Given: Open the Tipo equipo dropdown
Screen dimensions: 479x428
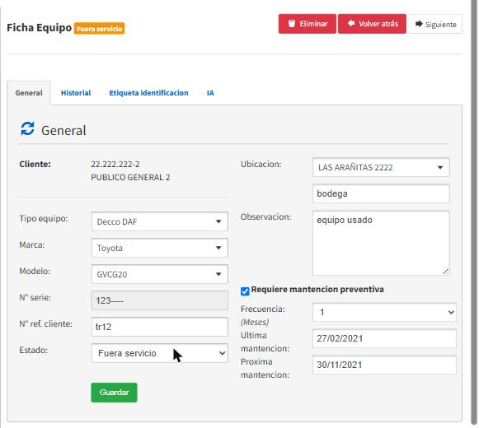Looking at the screenshot, I should (159, 221).
